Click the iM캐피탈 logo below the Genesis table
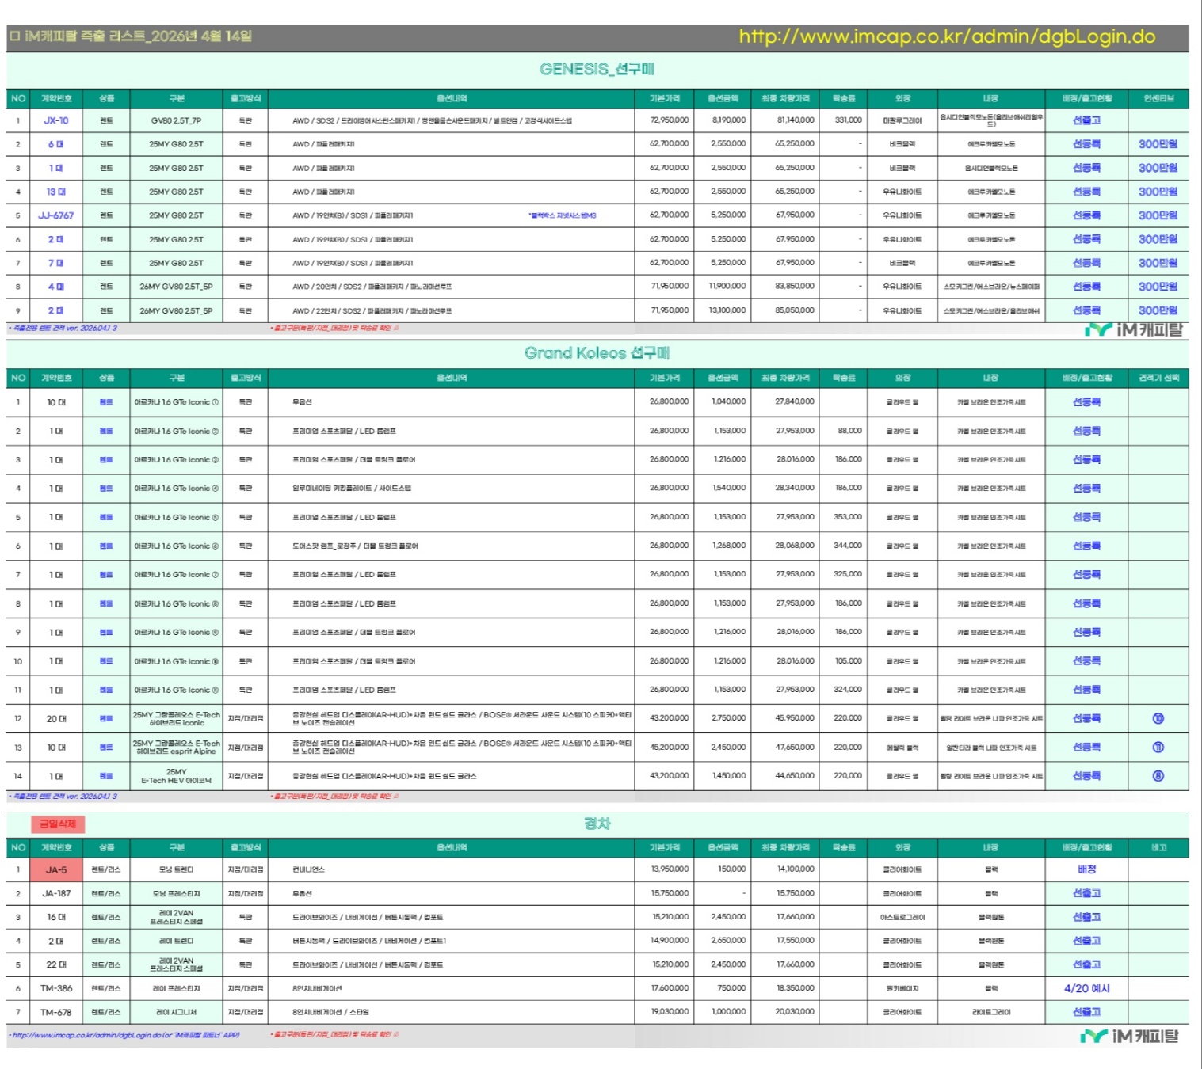Image resolution: width=1202 pixels, height=1069 pixels. coord(1133,329)
